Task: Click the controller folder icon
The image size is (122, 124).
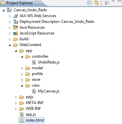Action: 28,56
